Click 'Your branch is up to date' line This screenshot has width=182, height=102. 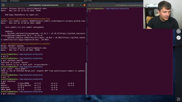coord(25,65)
